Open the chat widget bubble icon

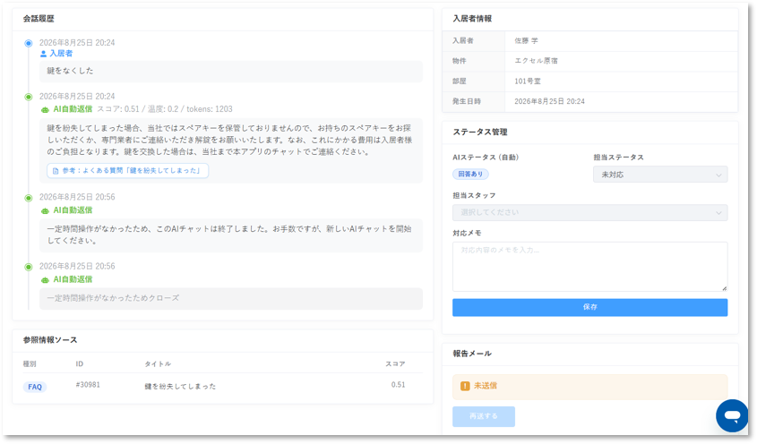[732, 415]
